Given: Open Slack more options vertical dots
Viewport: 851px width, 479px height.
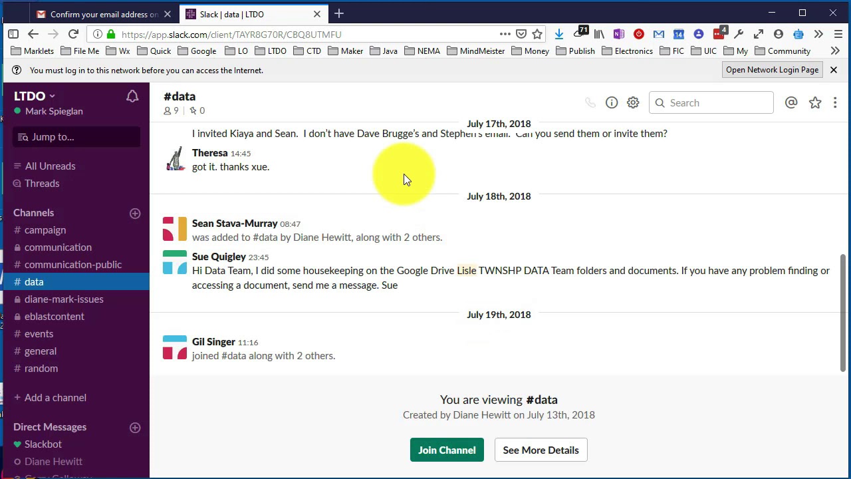Looking at the screenshot, I should 835,102.
